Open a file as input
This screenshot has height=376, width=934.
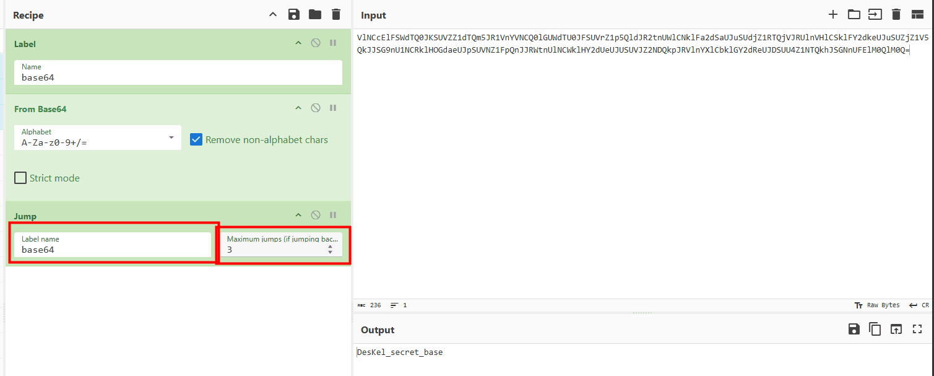click(875, 15)
